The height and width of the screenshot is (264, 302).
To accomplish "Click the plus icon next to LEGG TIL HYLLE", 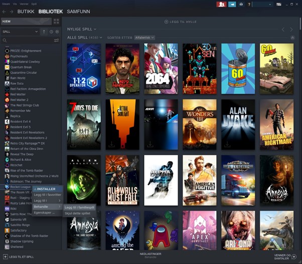I will pos(166,22).
